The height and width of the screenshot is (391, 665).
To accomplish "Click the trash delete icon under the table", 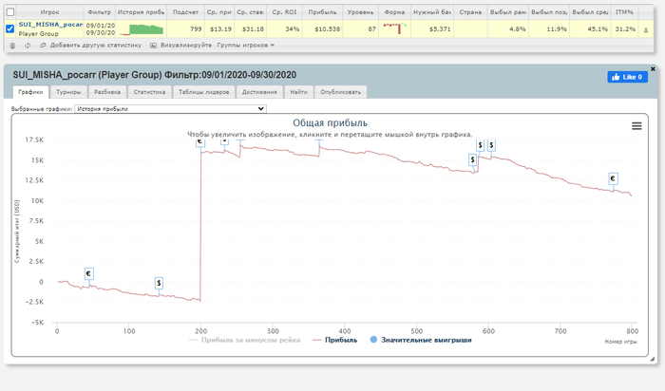I will click(12, 46).
